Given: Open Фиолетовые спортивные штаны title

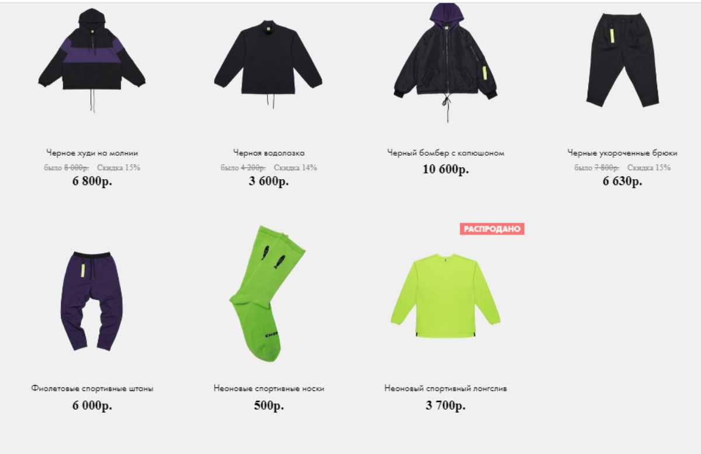Looking at the screenshot, I should [x=92, y=388].
